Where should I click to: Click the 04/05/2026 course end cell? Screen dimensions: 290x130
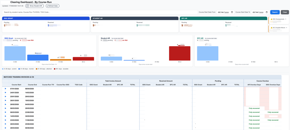(30, 104)
